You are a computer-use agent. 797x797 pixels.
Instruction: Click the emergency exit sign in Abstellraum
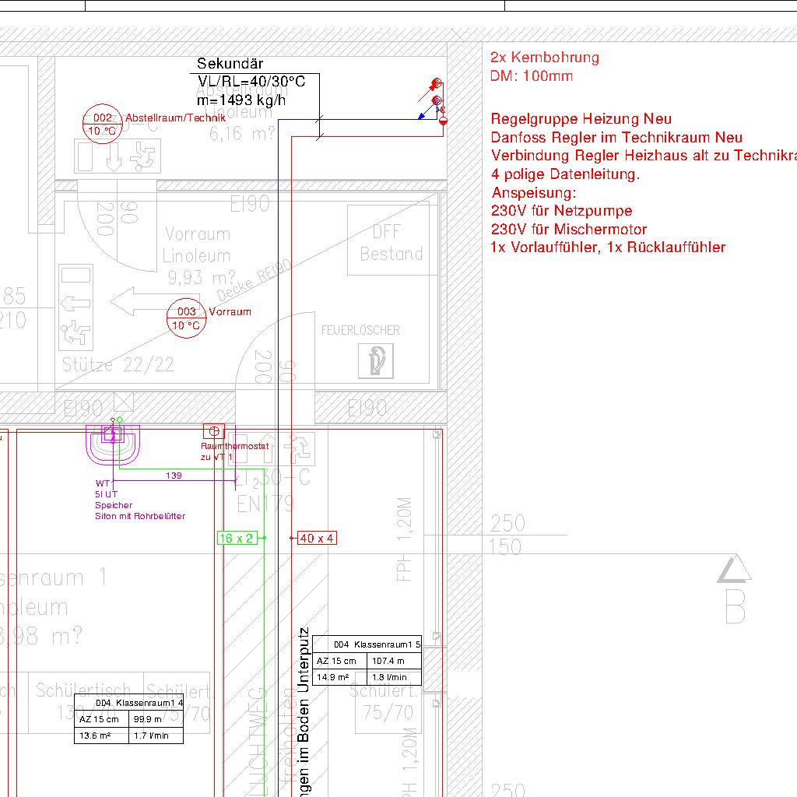point(117,156)
